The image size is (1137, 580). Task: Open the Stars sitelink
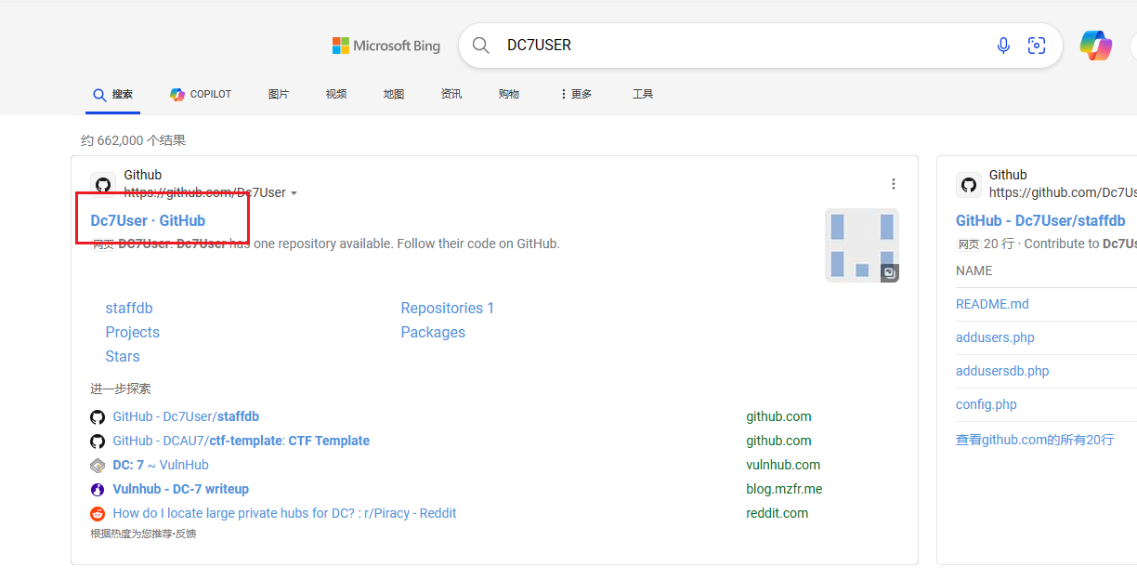coord(123,356)
